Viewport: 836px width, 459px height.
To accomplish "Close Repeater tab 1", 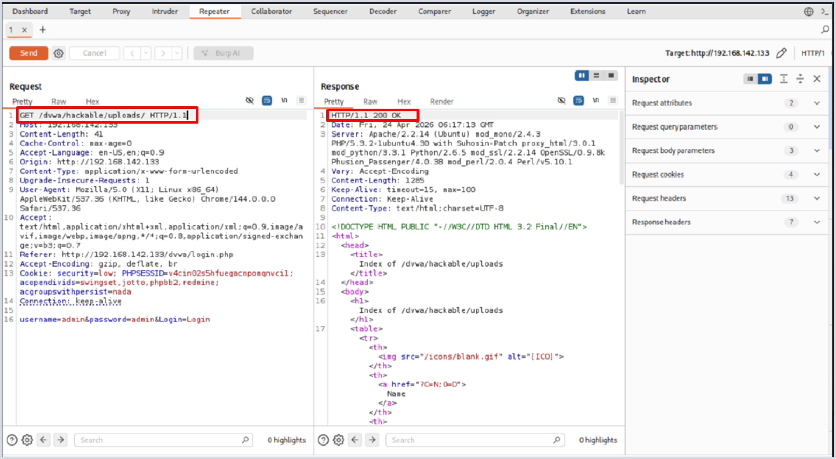I will (24, 30).
